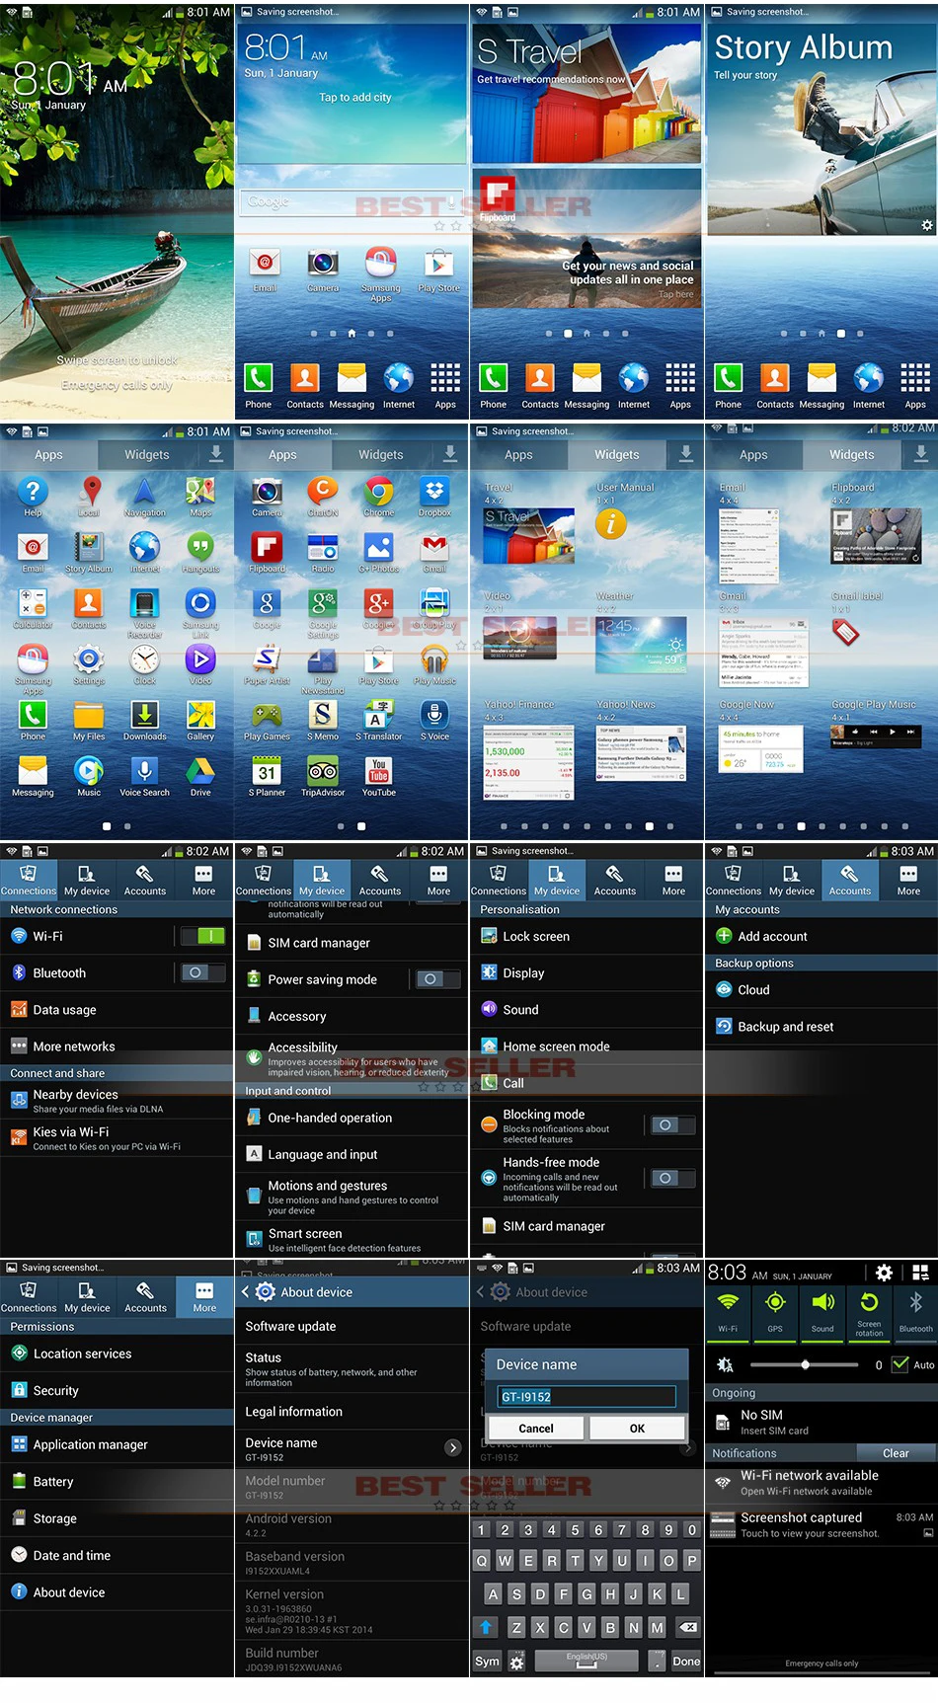Select Accounts tab on My accounts screen

850,881
